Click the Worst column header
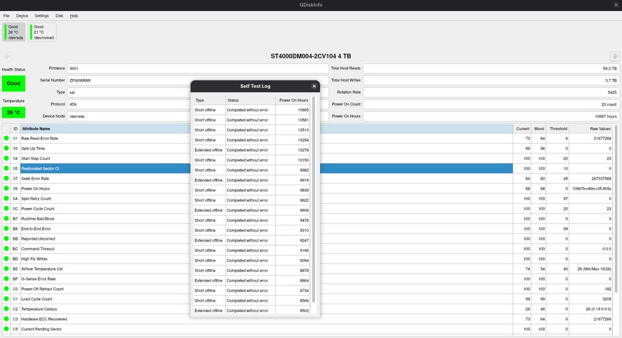Screen dimensions: 622x338 [538, 129]
